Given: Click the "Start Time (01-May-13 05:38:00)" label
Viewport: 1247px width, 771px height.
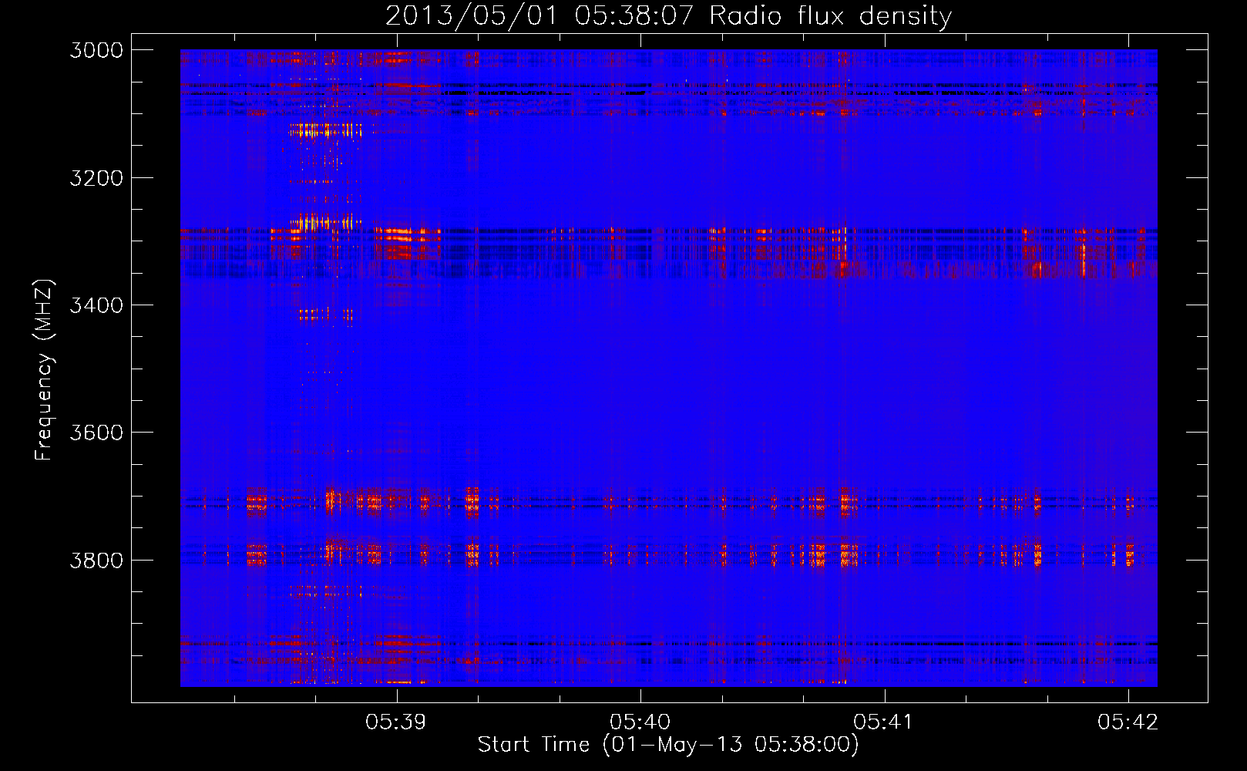Looking at the screenshot, I should pyautogui.click(x=668, y=745).
